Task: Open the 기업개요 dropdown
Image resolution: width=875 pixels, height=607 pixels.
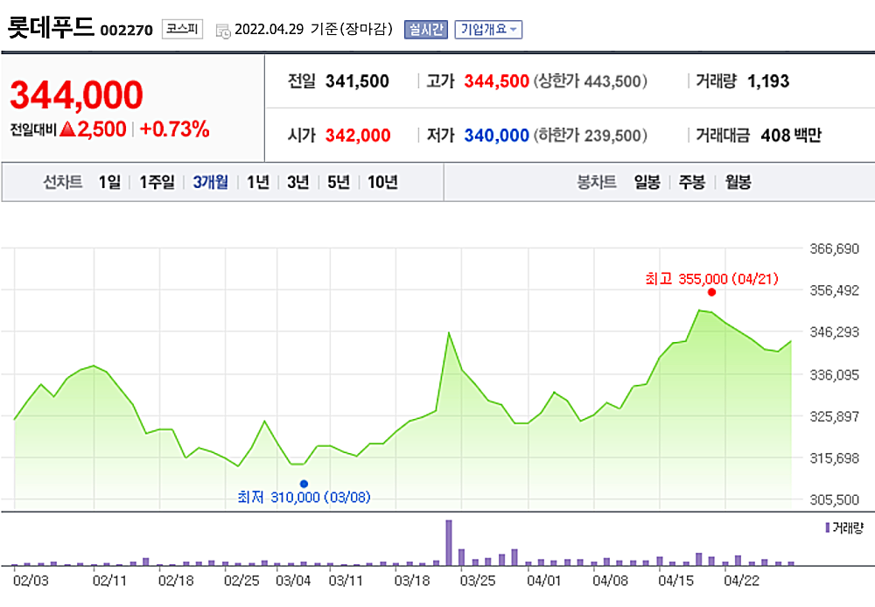Action: (488, 29)
